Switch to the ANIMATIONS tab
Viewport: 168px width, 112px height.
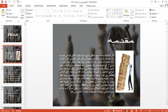tap(51, 6)
